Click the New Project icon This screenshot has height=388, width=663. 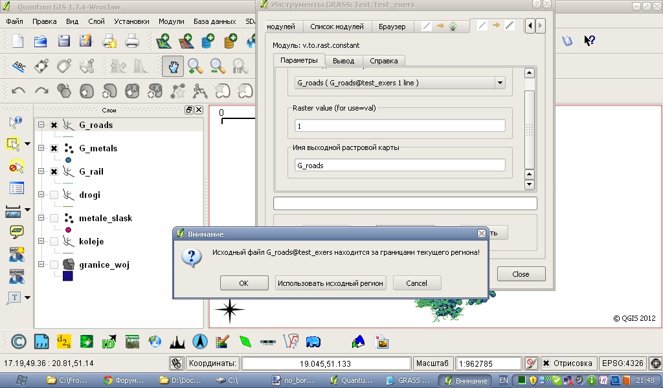click(18, 41)
